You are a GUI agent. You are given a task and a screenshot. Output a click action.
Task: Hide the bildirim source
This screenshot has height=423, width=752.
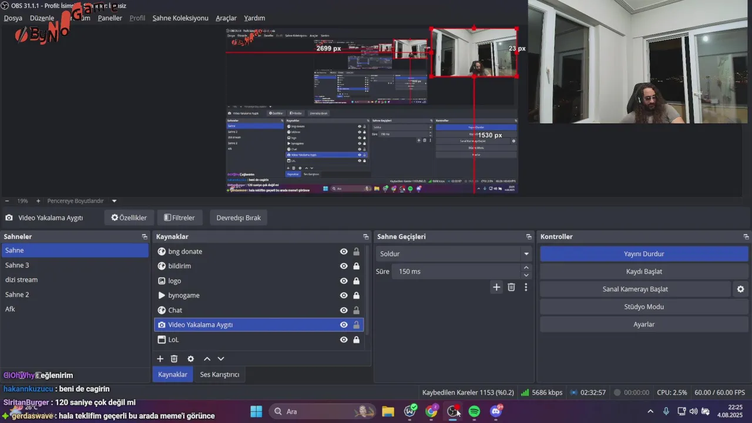click(344, 266)
